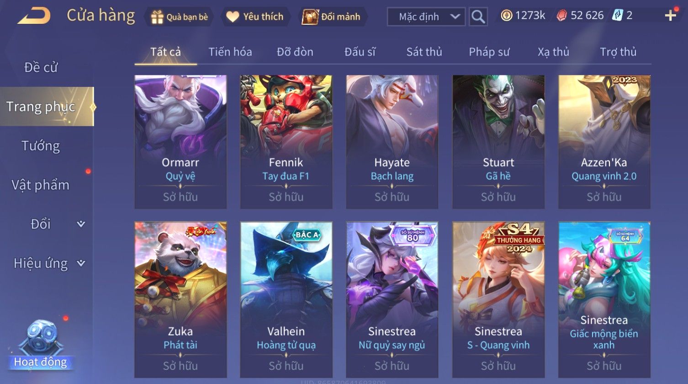Switch to the Sát thủ tab
Image resolution: width=688 pixels, height=384 pixels.
(424, 52)
